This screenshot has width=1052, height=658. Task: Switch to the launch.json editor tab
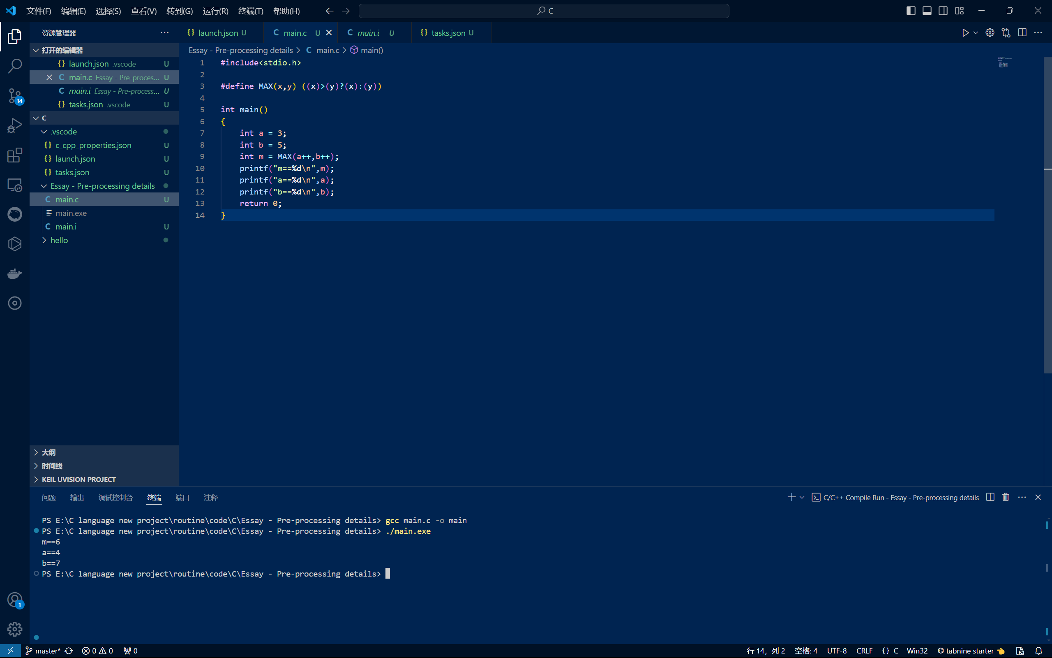coord(221,33)
